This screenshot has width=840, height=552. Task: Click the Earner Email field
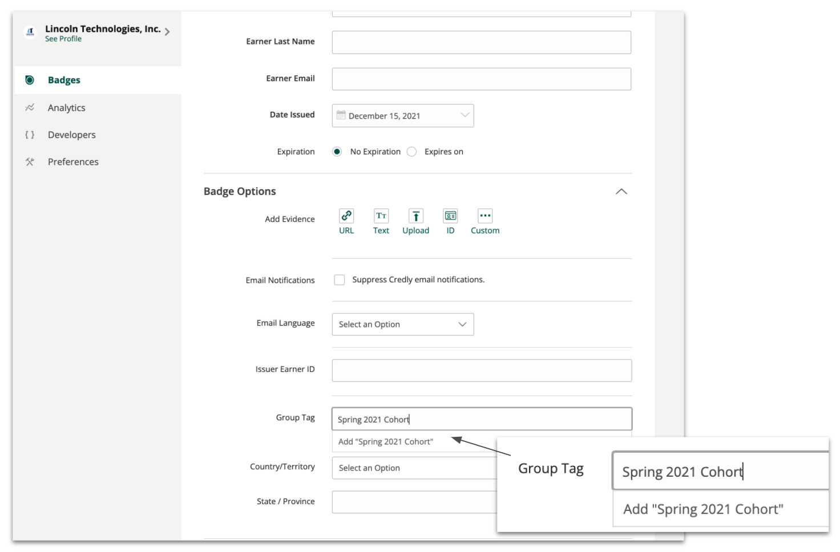coord(482,79)
